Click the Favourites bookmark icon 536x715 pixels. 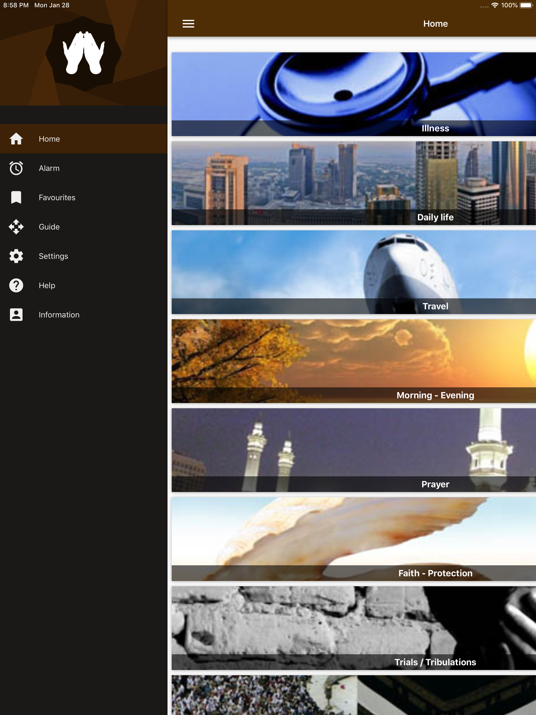[16, 198]
